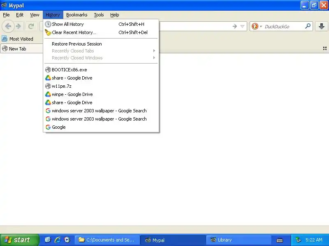This screenshot has width=329, height=246.
Task: Open the View menu
Action: click(35, 15)
